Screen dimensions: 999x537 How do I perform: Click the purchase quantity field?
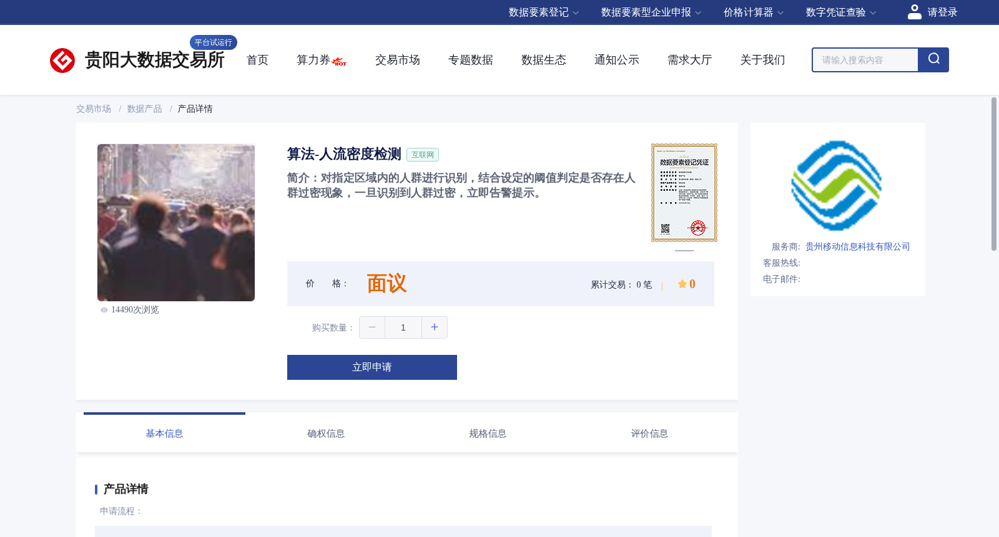tap(403, 327)
